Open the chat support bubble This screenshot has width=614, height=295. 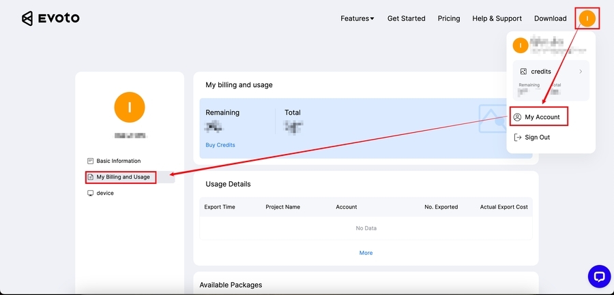(x=599, y=276)
